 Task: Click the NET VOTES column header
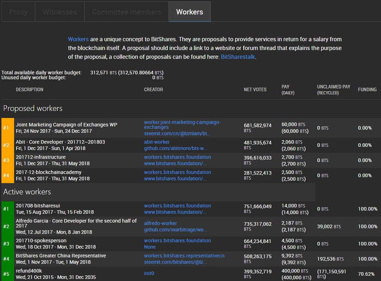[255, 89]
